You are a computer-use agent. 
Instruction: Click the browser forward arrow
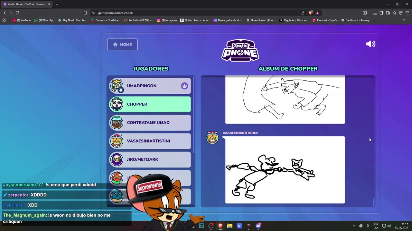click(x=11, y=13)
